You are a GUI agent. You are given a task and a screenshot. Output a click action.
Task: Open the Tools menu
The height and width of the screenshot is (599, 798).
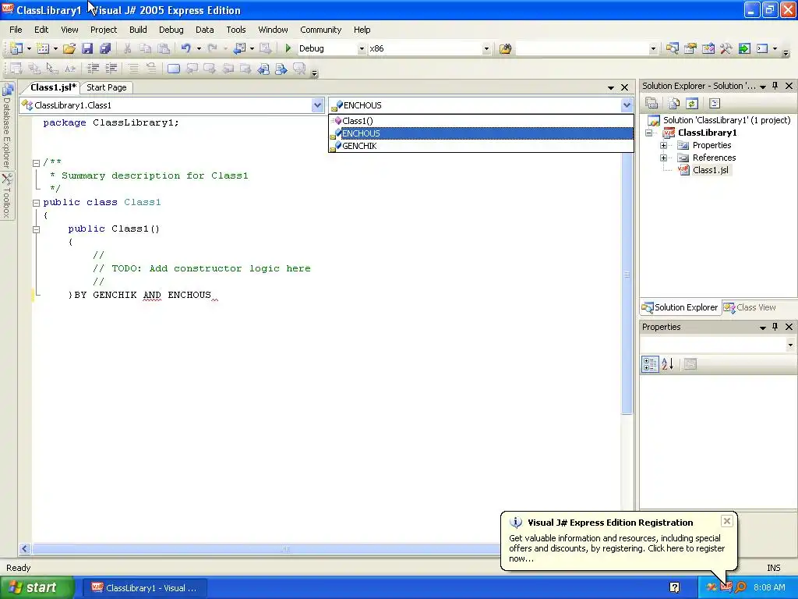tap(235, 30)
